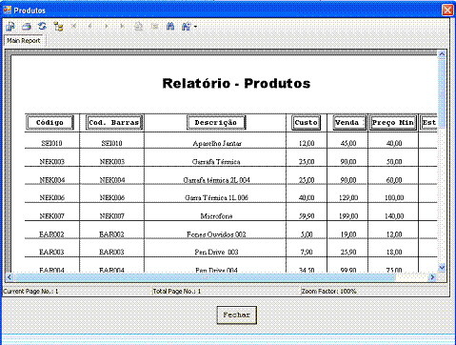The image size is (456, 345).
Task: Click the 129,00 sale price value
Action: (348, 197)
